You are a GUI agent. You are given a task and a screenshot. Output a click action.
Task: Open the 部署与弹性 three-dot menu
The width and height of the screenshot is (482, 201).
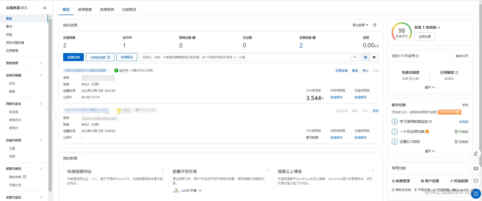click(x=41, y=169)
